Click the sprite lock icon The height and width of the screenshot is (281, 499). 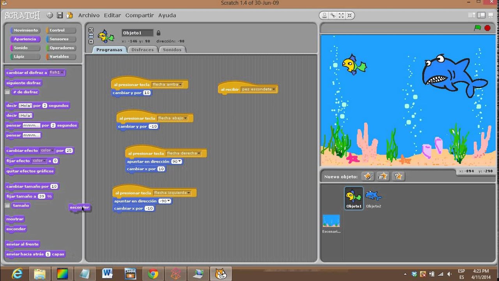coord(158,33)
